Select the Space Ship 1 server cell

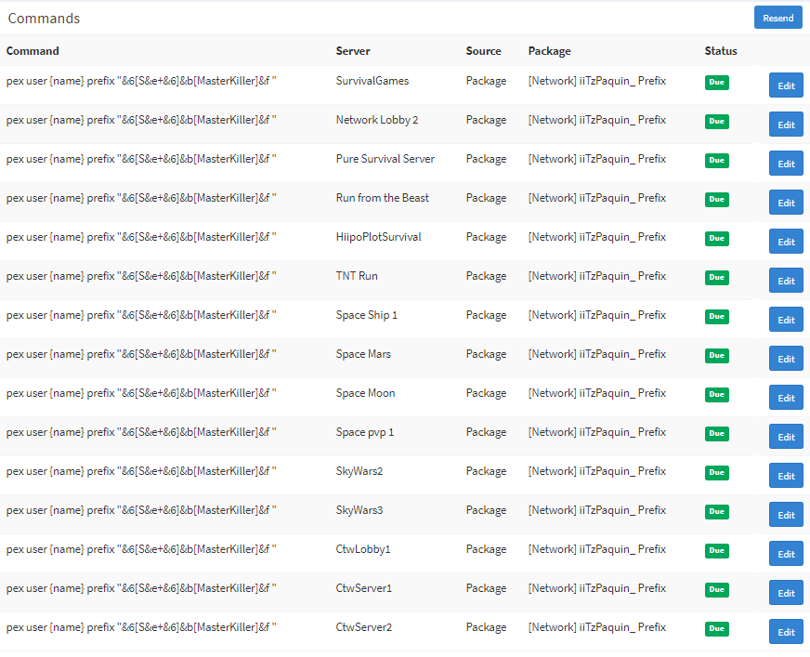click(x=366, y=315)
